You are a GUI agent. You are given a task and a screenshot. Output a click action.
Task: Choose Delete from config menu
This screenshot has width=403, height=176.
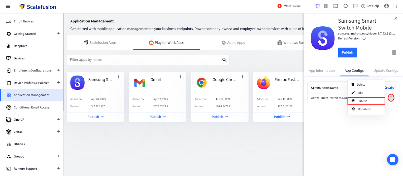click(x=366, y=85)
